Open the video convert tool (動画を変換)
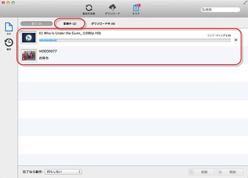The width and height of the screenshot is (248, 178). [x=89, y=9]
